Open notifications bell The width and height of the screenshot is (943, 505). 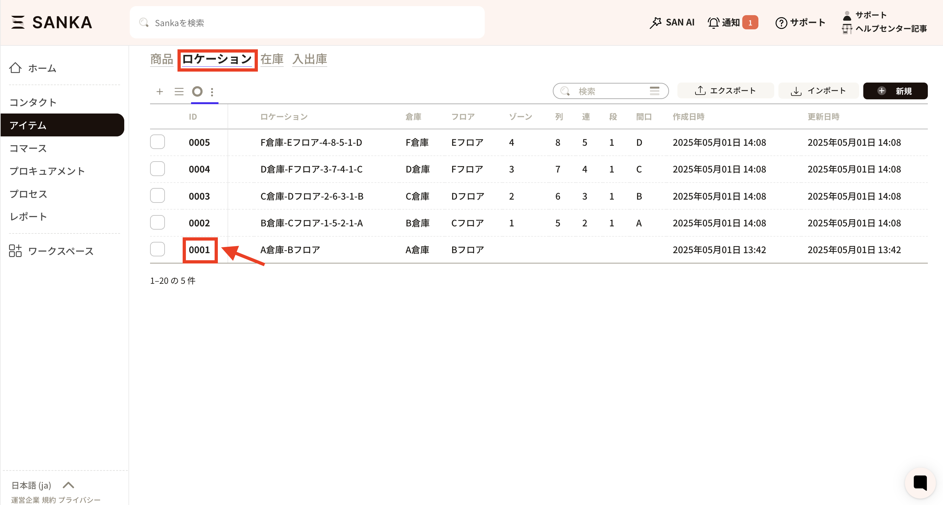pos(713,23)
